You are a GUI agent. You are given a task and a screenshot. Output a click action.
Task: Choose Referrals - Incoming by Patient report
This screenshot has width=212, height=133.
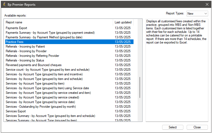click(25, 47)
